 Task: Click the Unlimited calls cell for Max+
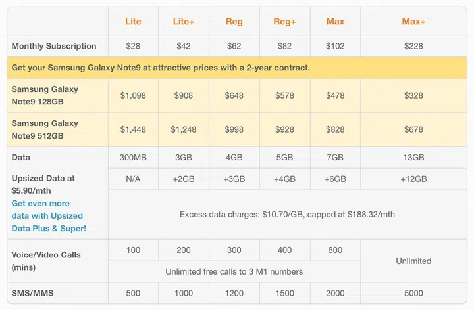413,261
